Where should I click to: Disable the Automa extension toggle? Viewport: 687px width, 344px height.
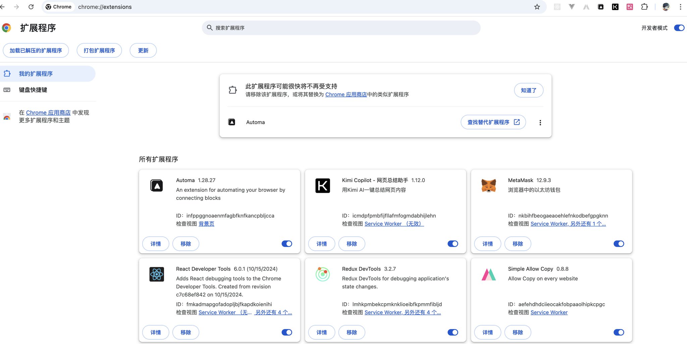pyautogui.click(x=287, y=244)
